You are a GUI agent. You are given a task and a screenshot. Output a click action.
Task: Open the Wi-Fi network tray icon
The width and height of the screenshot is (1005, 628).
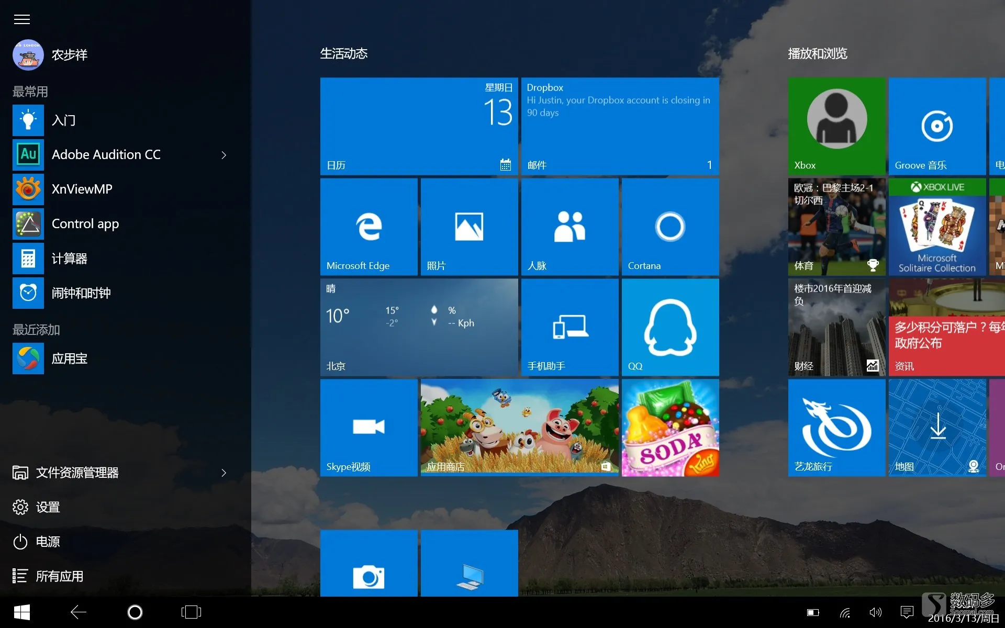click(844, 612)
